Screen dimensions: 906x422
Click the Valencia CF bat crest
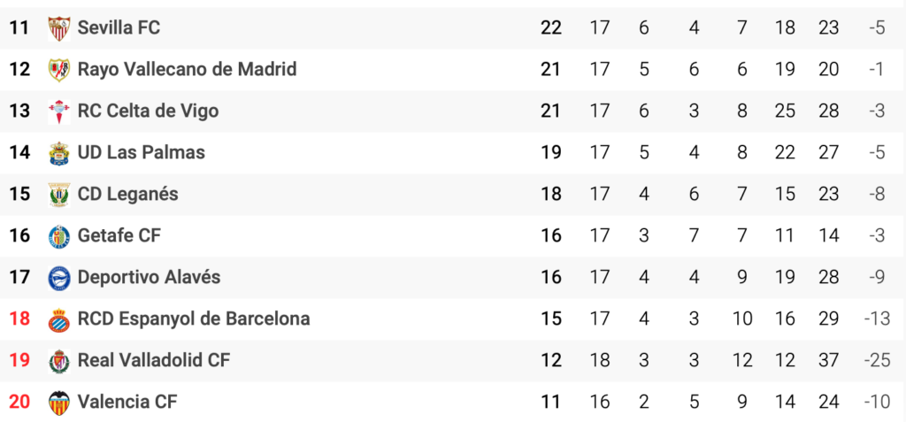(59, 403)
